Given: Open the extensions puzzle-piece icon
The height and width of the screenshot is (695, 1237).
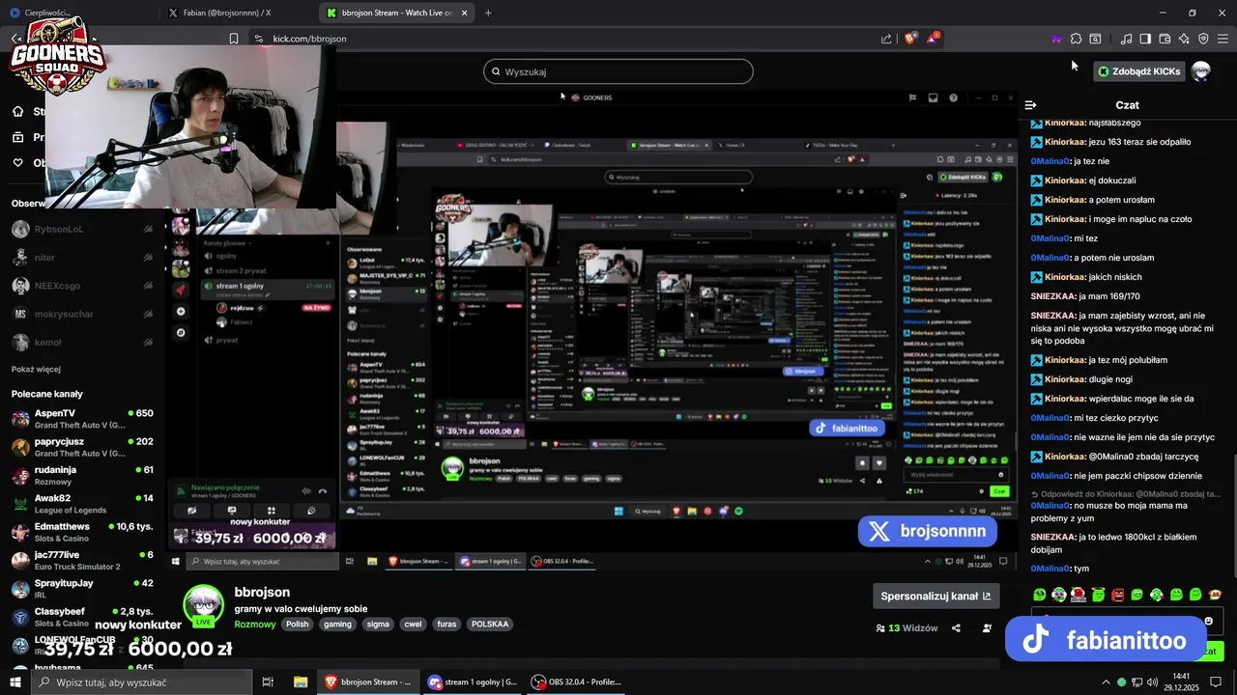Looking at the screenshot, I should (1076, 39).
